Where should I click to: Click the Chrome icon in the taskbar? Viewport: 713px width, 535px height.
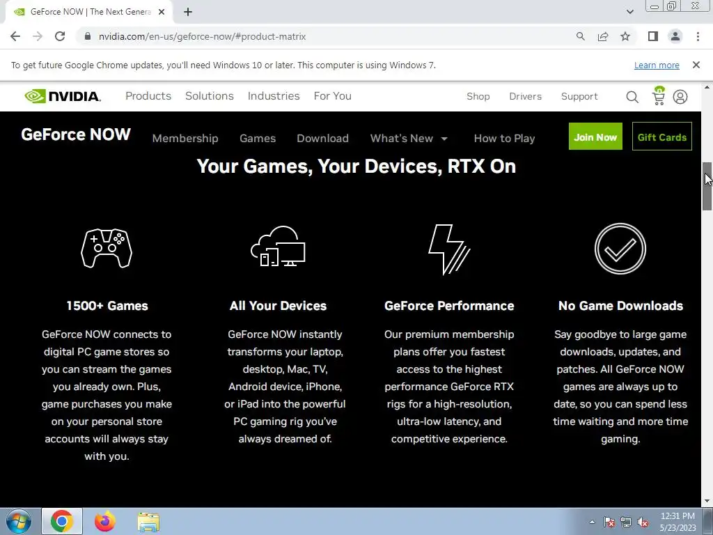click(62, 521)
